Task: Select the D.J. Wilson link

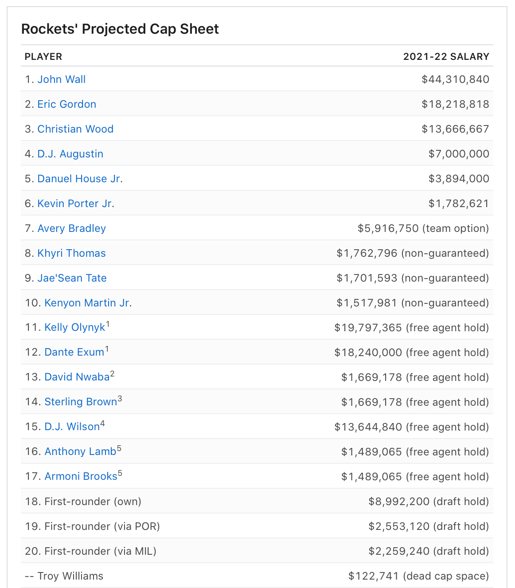Action: [x=72, y=427]
